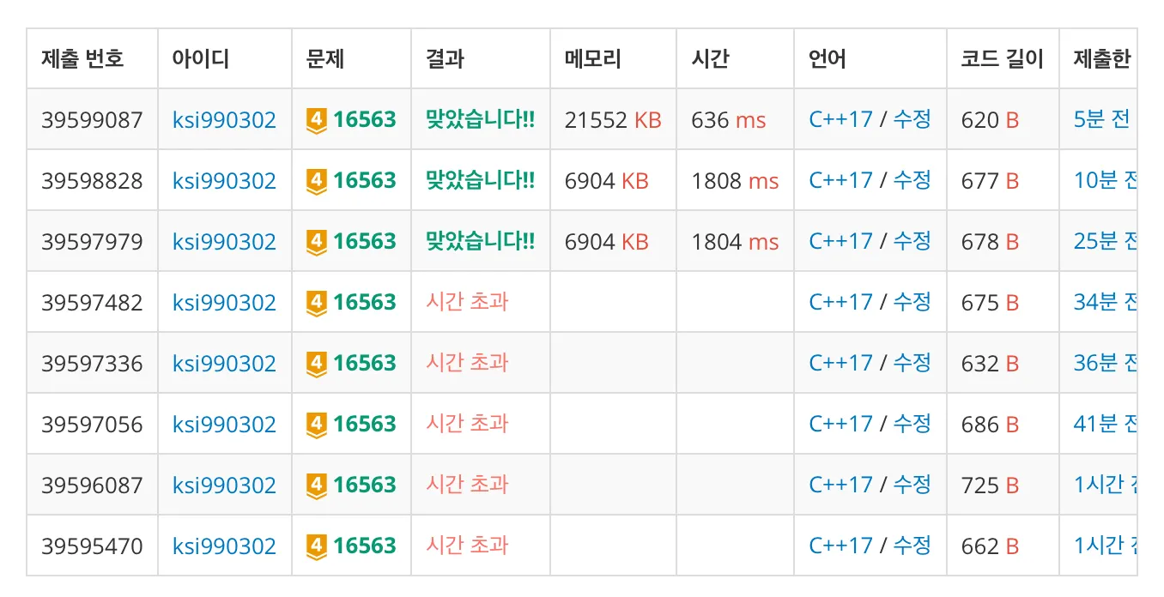The image size is (1164, 597).
Task: View C++17 source of submission 39597056
Action: (x=840, y=425)
